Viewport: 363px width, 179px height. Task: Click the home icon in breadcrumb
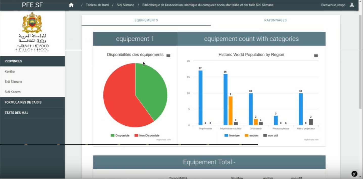[x=71, y=5]
